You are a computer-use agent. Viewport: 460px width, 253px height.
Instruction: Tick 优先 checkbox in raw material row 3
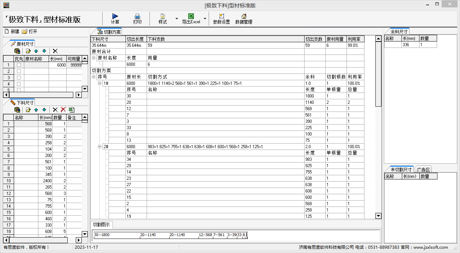[19, 78]
